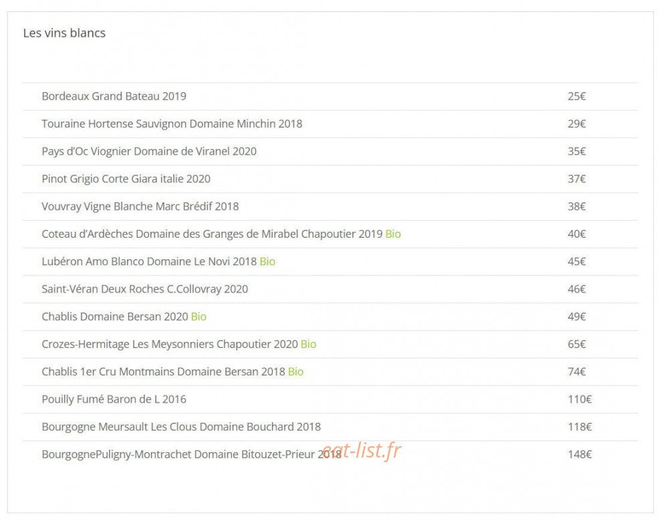
Task: Click the Les vins blancs heading
Action: (64, 33)
